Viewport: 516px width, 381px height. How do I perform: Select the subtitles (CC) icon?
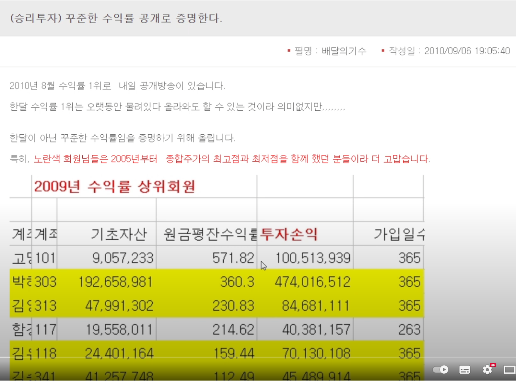[x=464, y=369]
